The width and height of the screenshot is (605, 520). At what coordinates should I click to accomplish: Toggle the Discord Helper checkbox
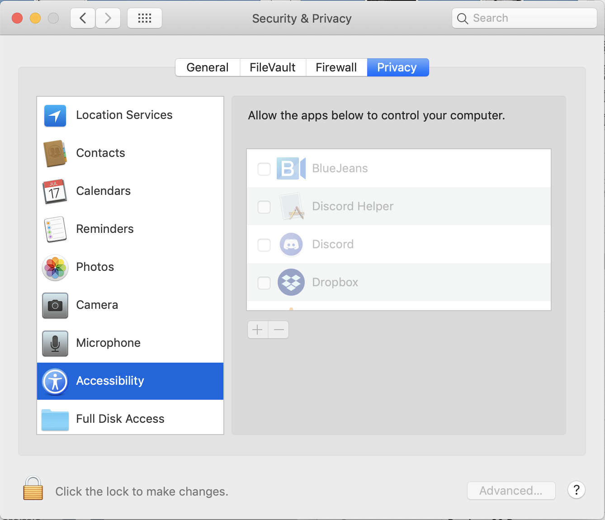[264, 207]
